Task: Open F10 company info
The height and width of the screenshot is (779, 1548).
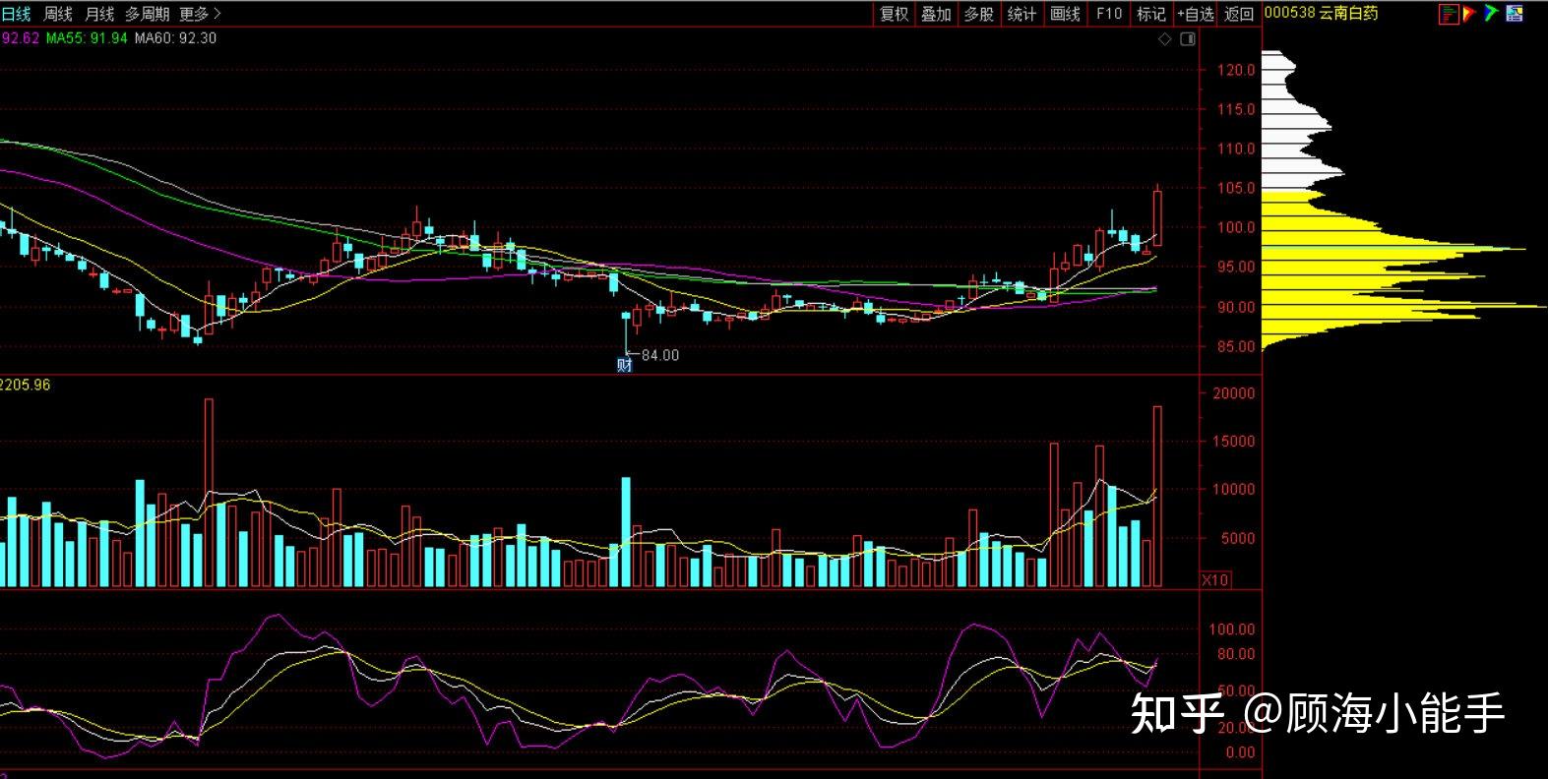Action: [1109, 14]
